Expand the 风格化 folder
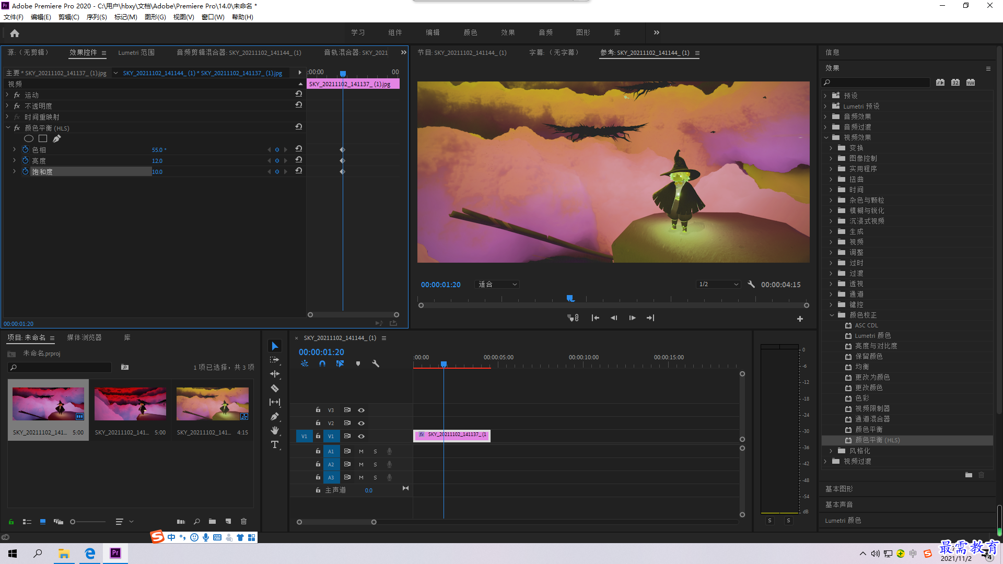The height and width of the screenshot is (564, 1003). coord(831,451)
